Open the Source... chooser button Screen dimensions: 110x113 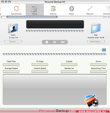coord(13,42)
